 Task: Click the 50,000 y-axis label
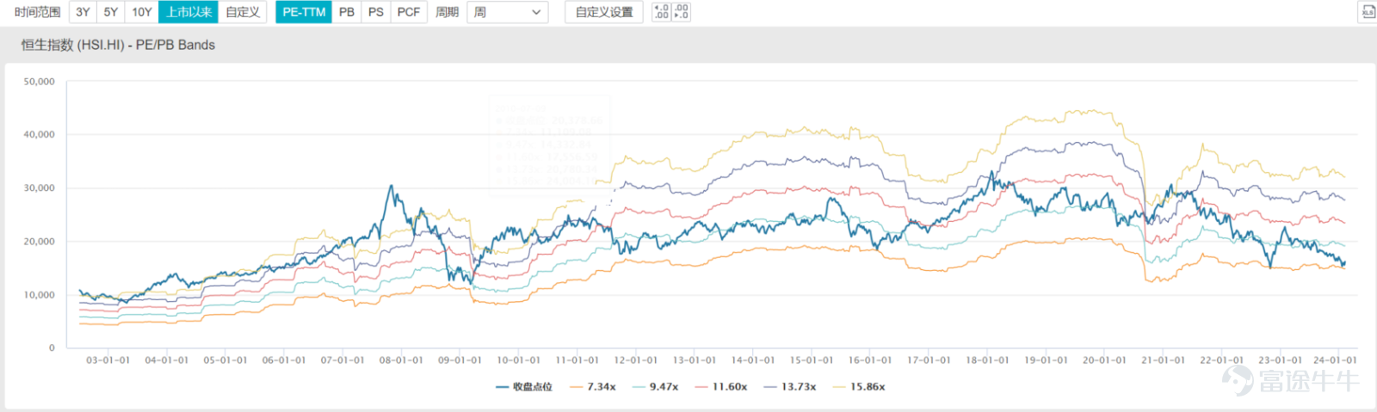click(39, 82)
